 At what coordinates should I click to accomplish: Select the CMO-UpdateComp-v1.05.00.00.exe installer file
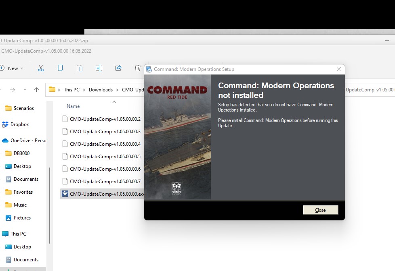102,194
